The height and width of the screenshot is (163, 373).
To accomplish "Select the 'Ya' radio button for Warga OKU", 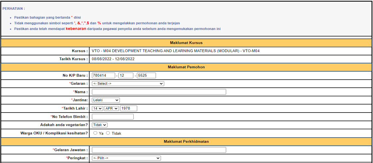I will tap(95, 133).
